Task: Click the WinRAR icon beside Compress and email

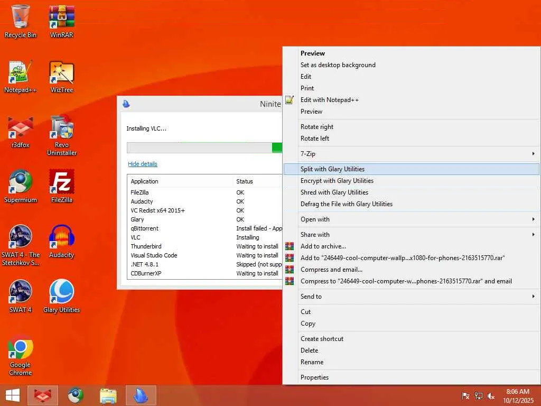Action: [290, 270]
